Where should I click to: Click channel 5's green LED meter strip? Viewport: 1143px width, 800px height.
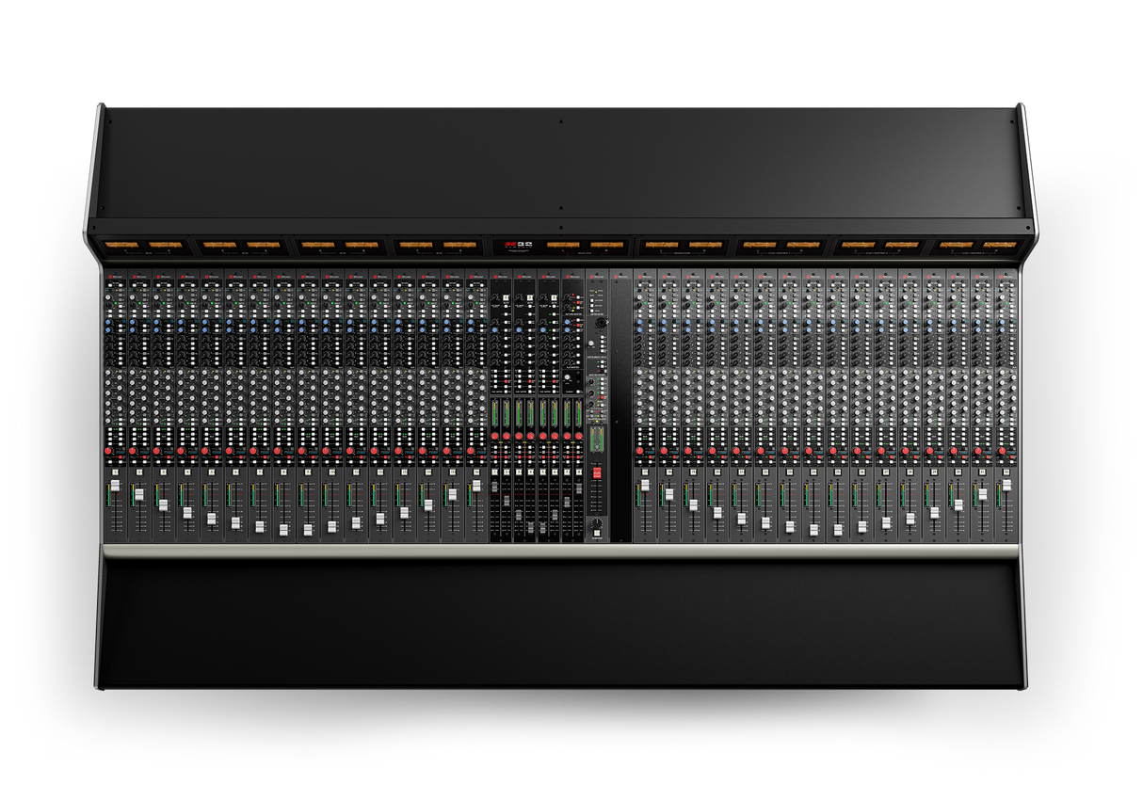pos(204,498)
